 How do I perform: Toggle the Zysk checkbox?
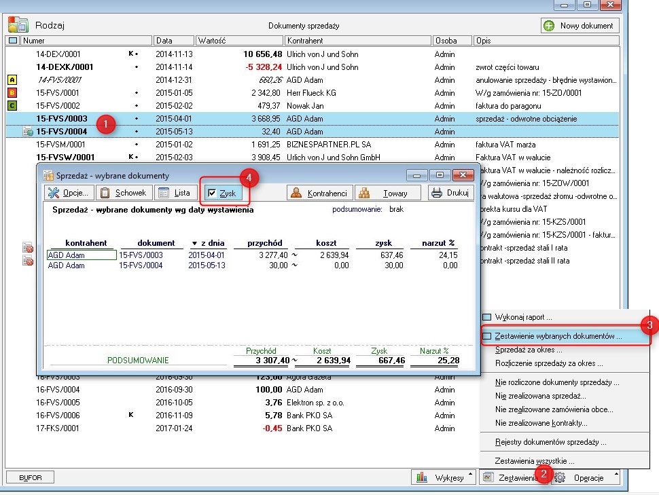(213, 194)
